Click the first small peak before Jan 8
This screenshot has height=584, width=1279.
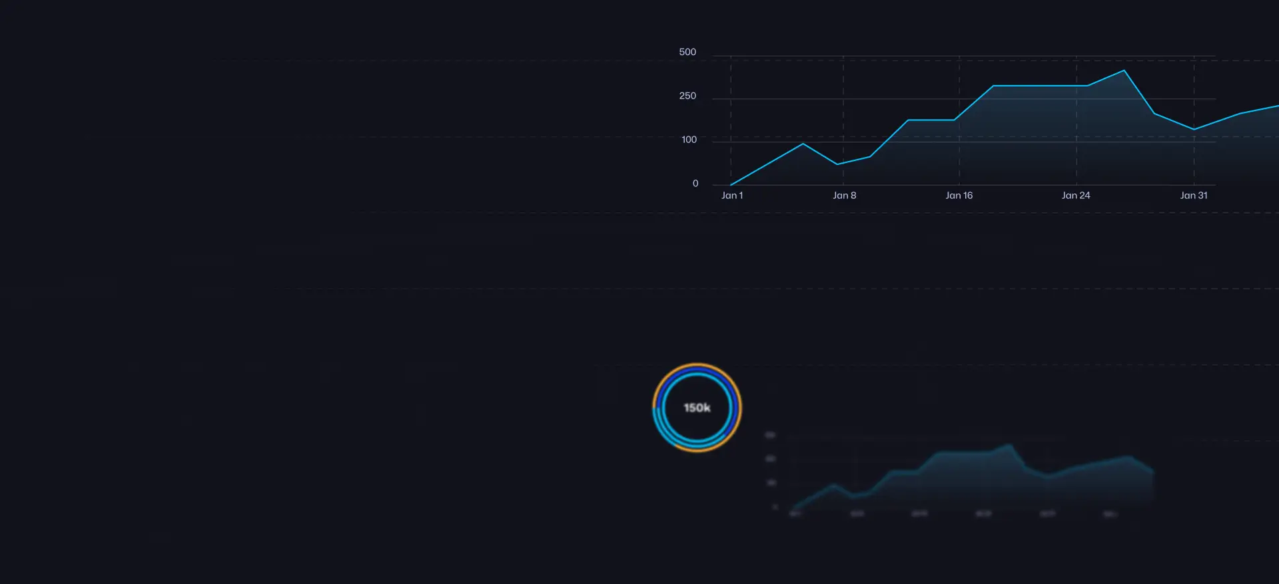coord(803,144)
